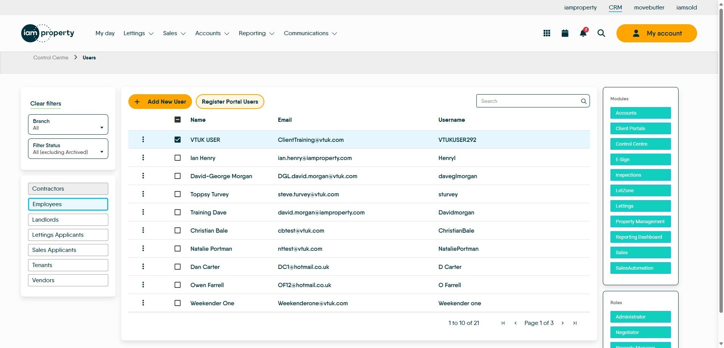Open the notifications bell

[x=583, y=33]
